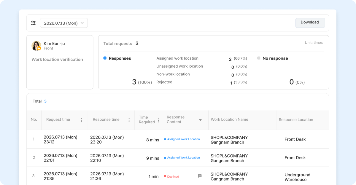Click Kim Eun-ju profile avatar
The height and width of the screenshot is (185, 356).
(x=36, y=46)
